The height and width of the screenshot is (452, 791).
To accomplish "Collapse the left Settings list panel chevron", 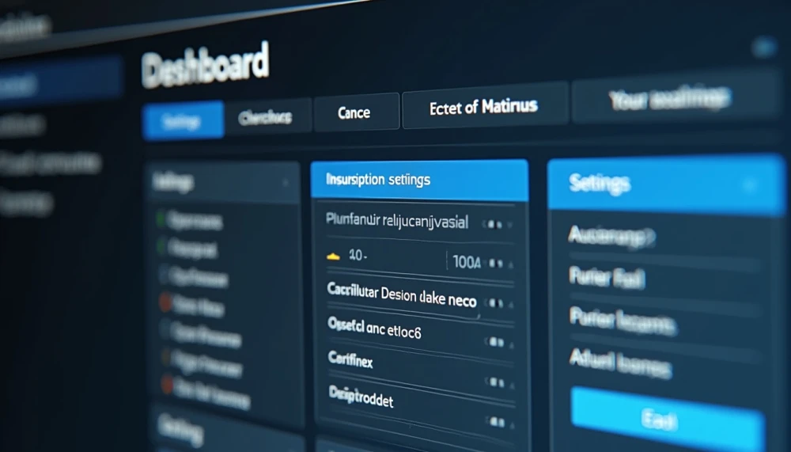I will click(286, 182).
